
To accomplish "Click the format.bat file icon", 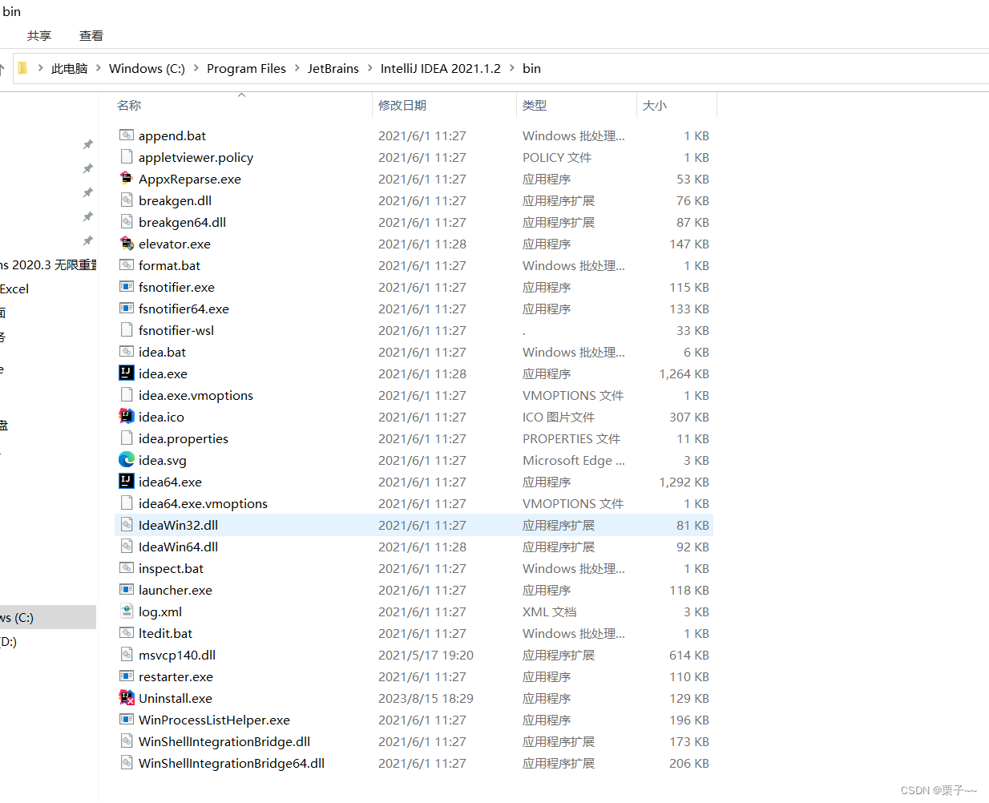I will pos(127,265).
